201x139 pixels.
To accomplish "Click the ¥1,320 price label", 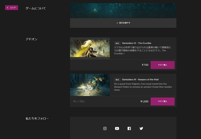I will pyautogui.click(x=144, y=101).
